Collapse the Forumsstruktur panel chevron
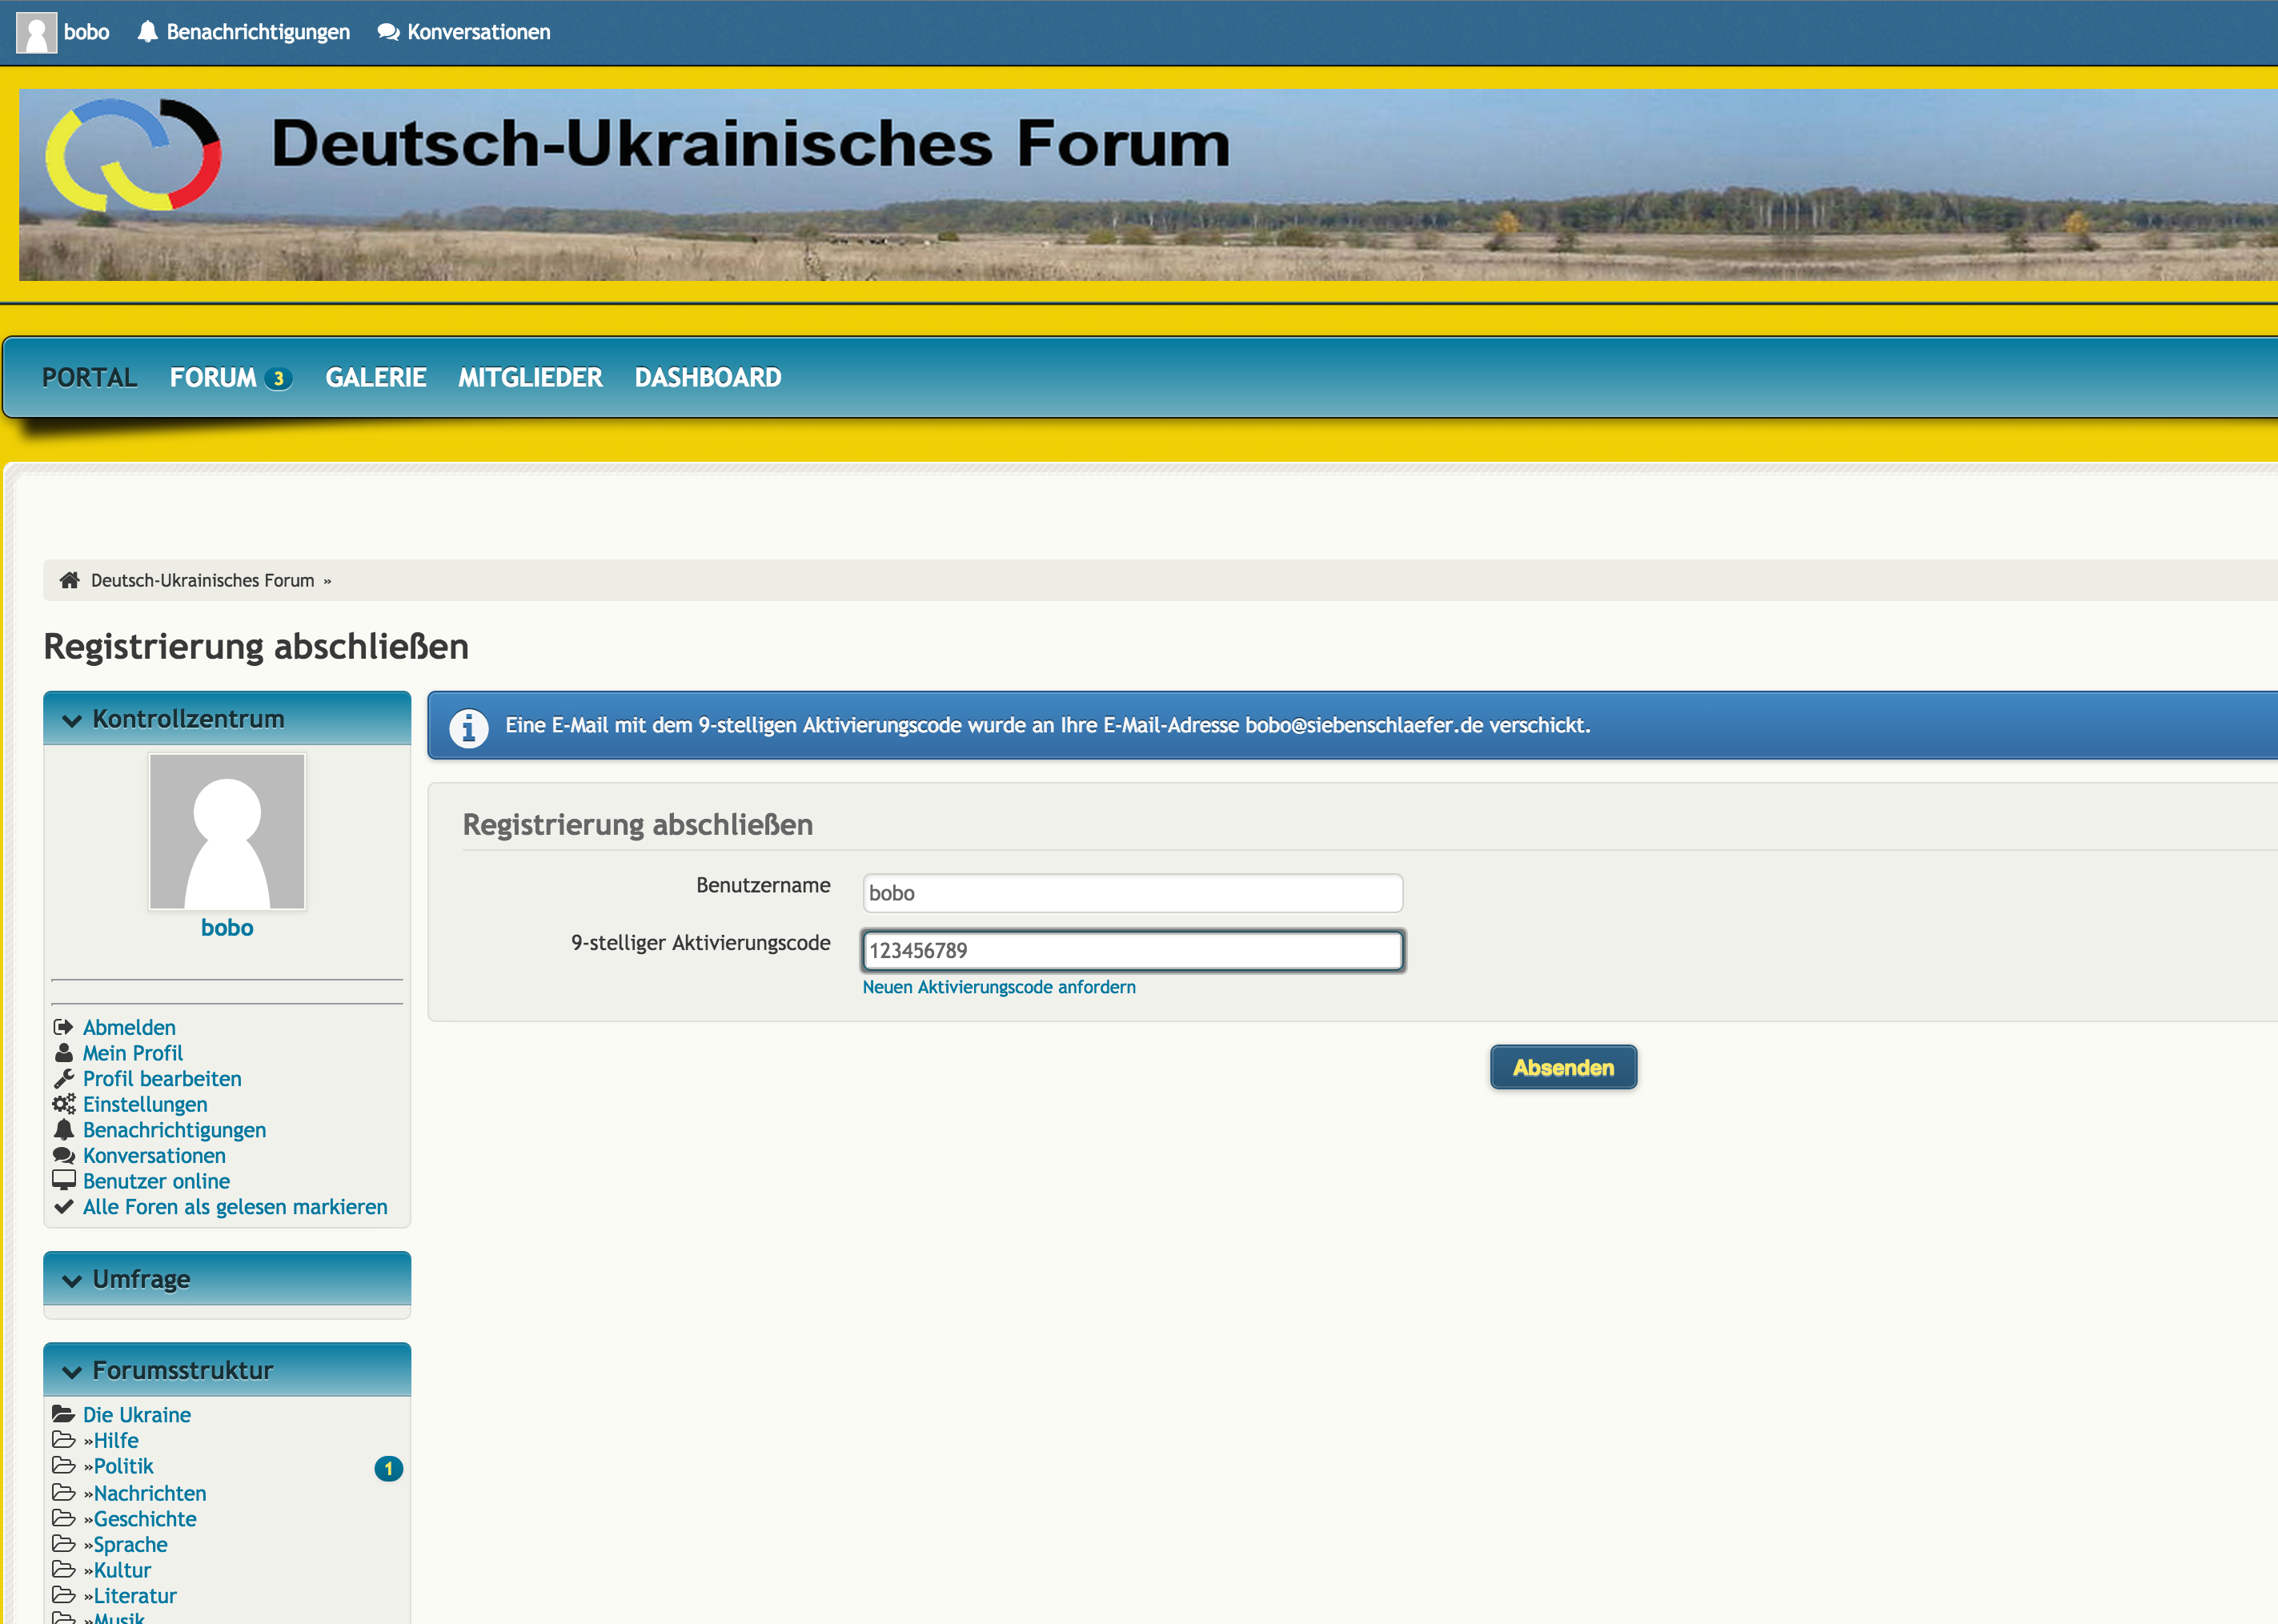This screenshot has width=2278, height=1624. [x=72, y=1371]
